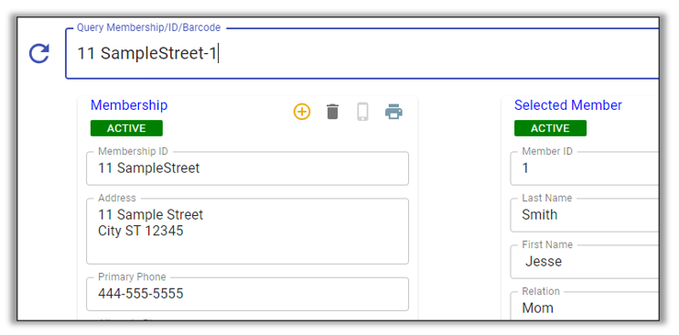This screenshot has width=679, height=335.
Task: Click inside the Address text area
Action: click(247, 231)
